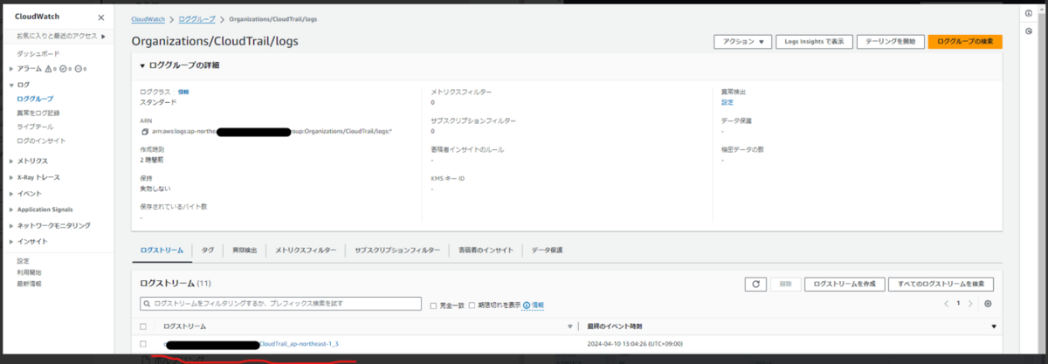Click ログストリームを作成 button

845,284
